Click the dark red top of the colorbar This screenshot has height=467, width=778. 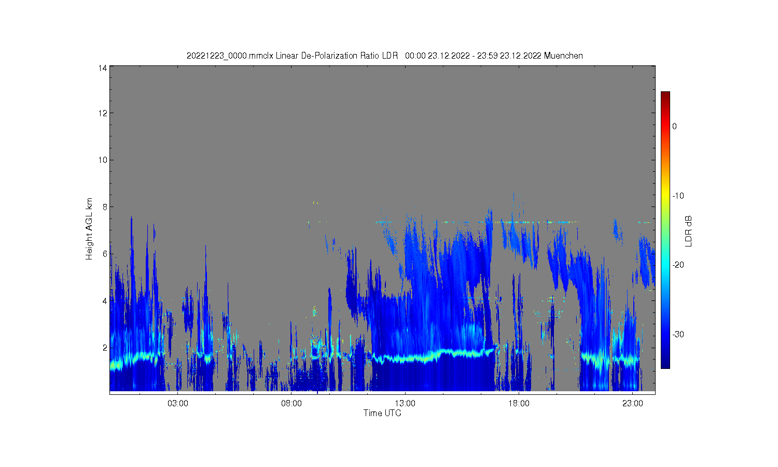(x=665, y=95)
